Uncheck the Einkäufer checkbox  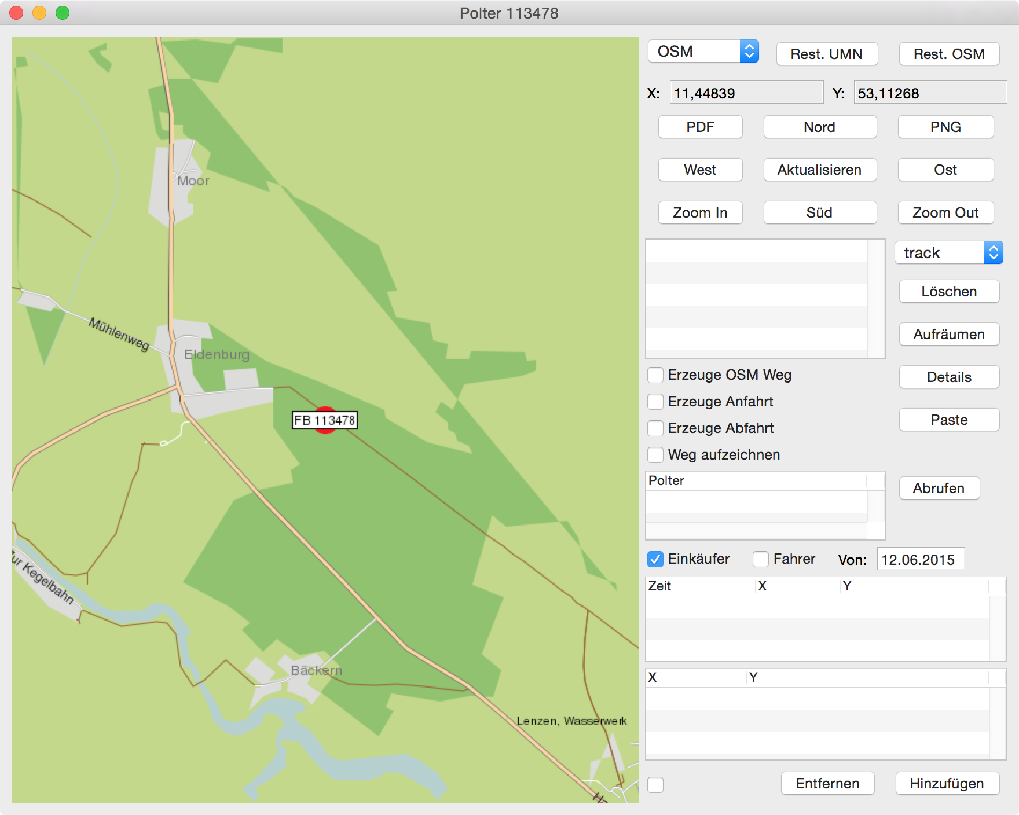pyautogui.click(x=655, y=559)
